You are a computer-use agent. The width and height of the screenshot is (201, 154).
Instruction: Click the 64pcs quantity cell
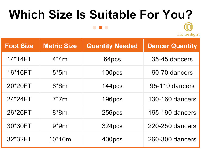[112, 59]
